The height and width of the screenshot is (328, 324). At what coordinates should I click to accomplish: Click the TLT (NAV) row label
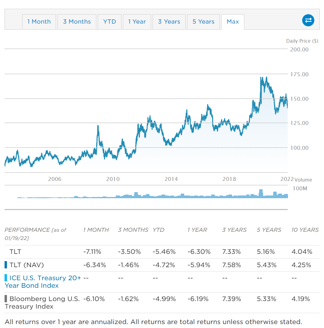(x=27, y=265)
